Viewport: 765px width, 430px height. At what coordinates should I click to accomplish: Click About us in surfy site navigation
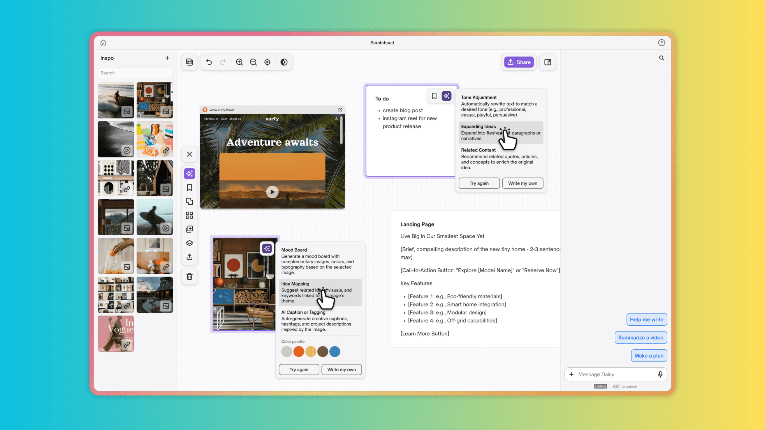[235, 119]
